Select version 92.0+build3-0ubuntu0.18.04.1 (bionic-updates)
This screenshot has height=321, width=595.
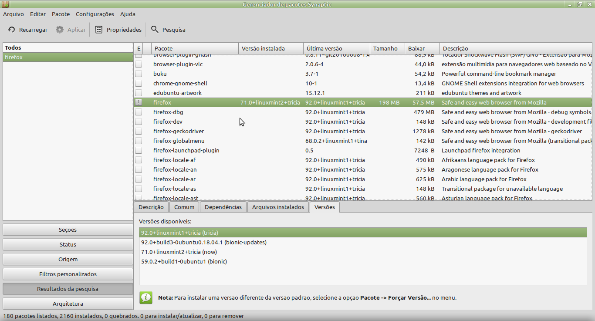(363, 242)
